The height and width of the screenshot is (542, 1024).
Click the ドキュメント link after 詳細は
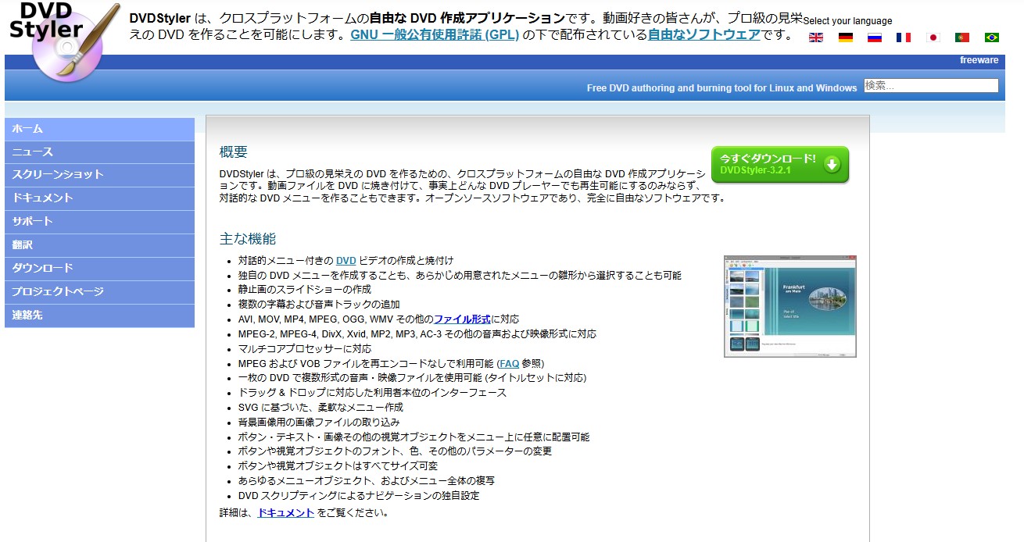[x=286, y=513]
